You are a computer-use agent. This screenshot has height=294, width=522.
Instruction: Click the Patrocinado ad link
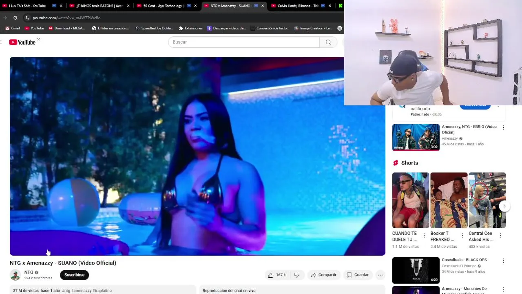[420, 114]
